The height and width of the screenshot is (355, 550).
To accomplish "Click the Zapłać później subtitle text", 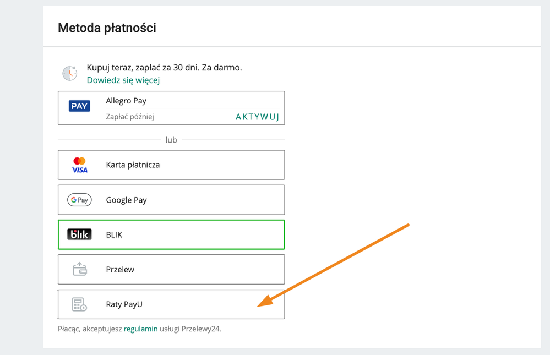I will 130,117.
